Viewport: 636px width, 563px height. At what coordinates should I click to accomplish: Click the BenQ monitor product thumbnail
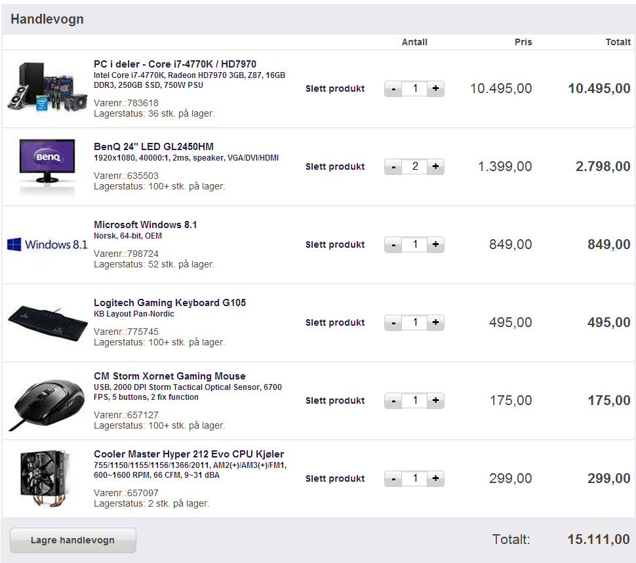(x=47, y=166)
